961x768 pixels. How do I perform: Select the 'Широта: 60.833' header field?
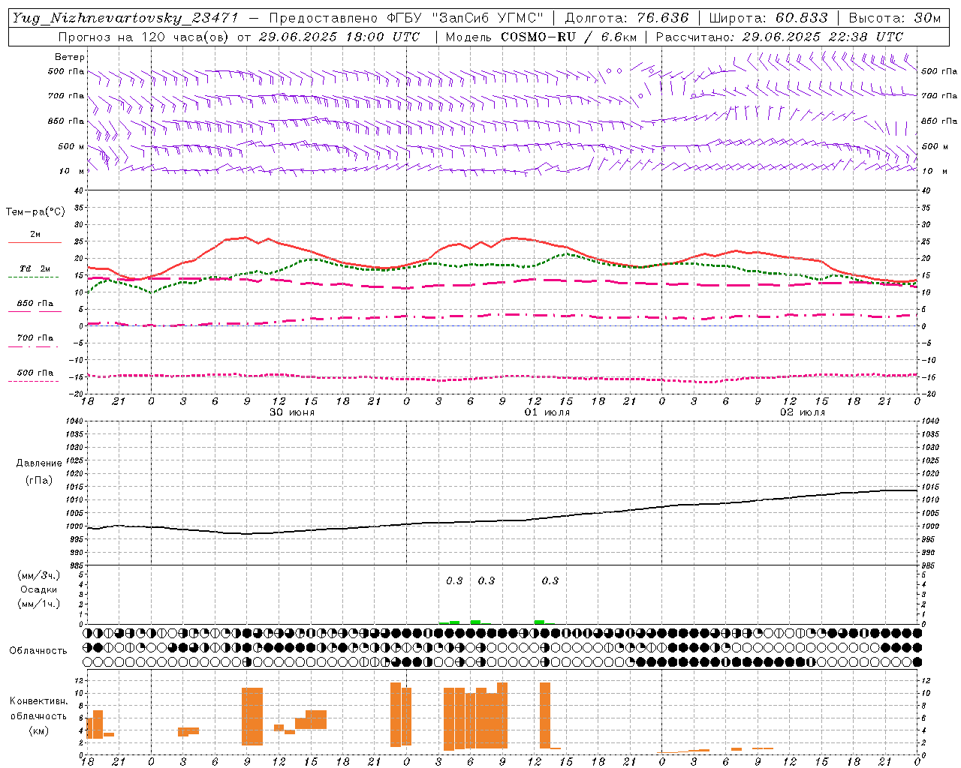(768, 18)
